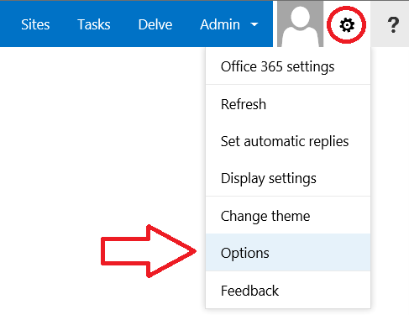Choose Refresh from the settings menu
Viewport: 409px width, 315px height.
pyautogui.click(x=288, y=104)
